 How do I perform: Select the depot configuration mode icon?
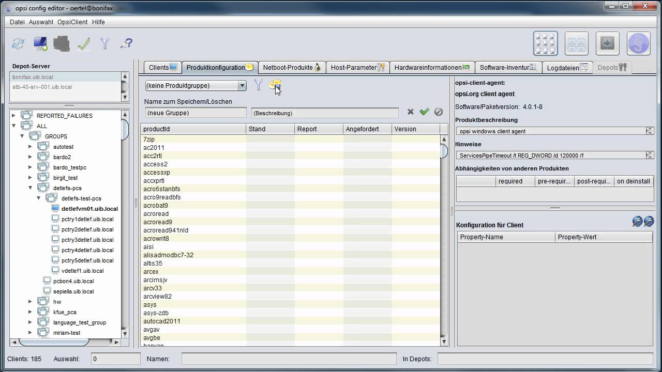tap(577, 43)
